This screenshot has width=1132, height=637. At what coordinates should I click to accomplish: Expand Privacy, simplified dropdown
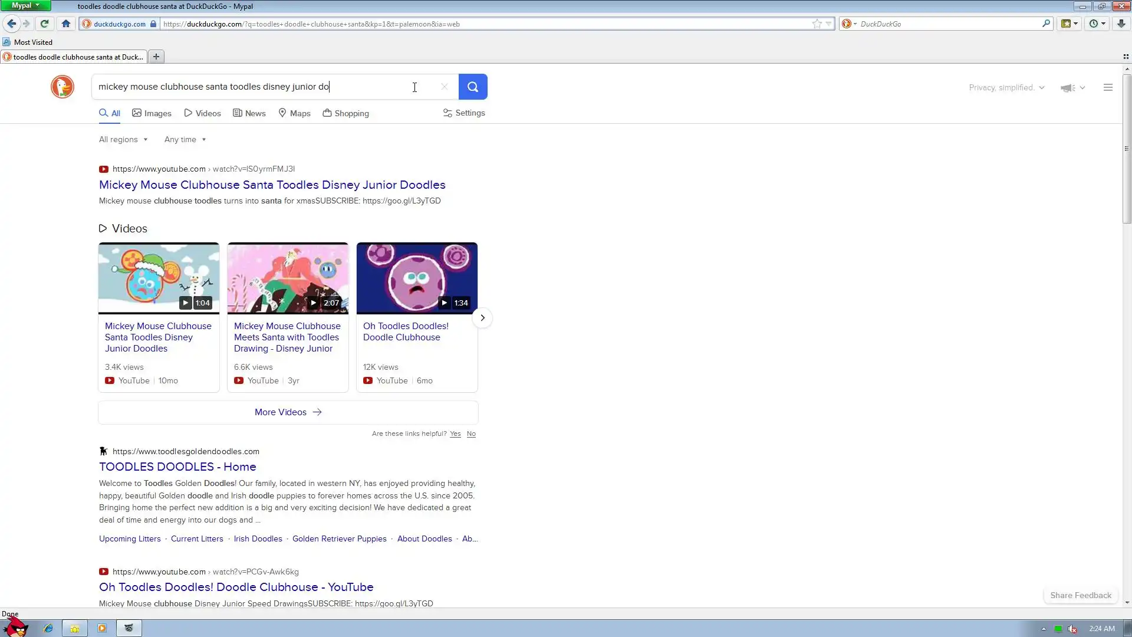(x=1006, y=87)
